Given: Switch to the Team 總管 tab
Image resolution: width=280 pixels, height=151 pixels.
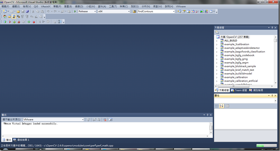Looking at the screenshot, I should click(x=239, y=90).
